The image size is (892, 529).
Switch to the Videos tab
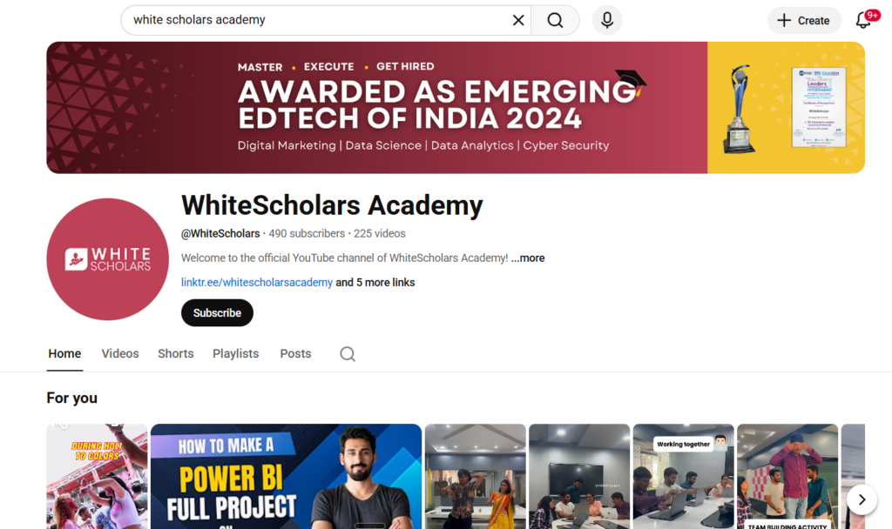120,353
